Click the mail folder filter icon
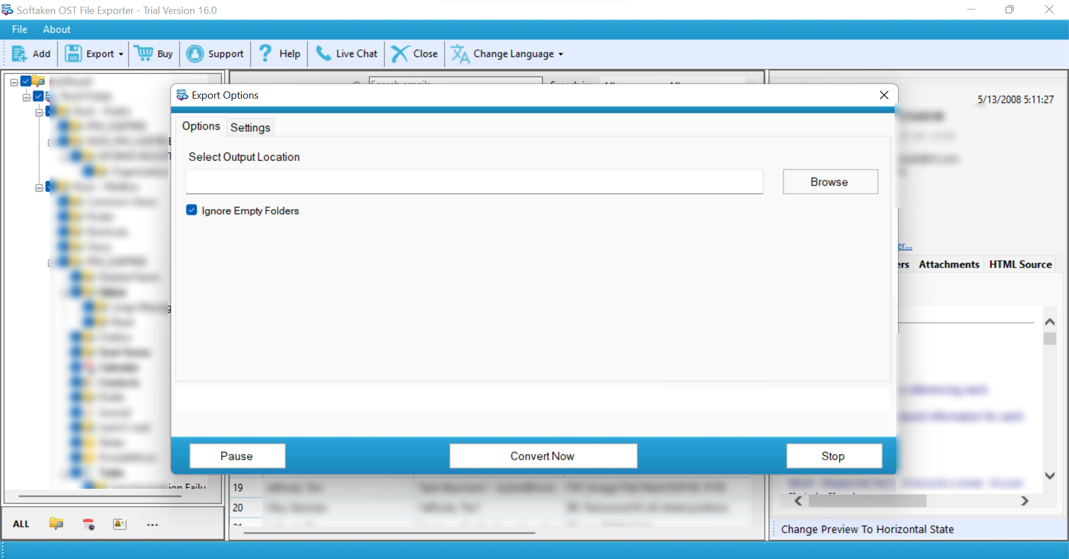The image size is (1069, 559). coord(56,524)
